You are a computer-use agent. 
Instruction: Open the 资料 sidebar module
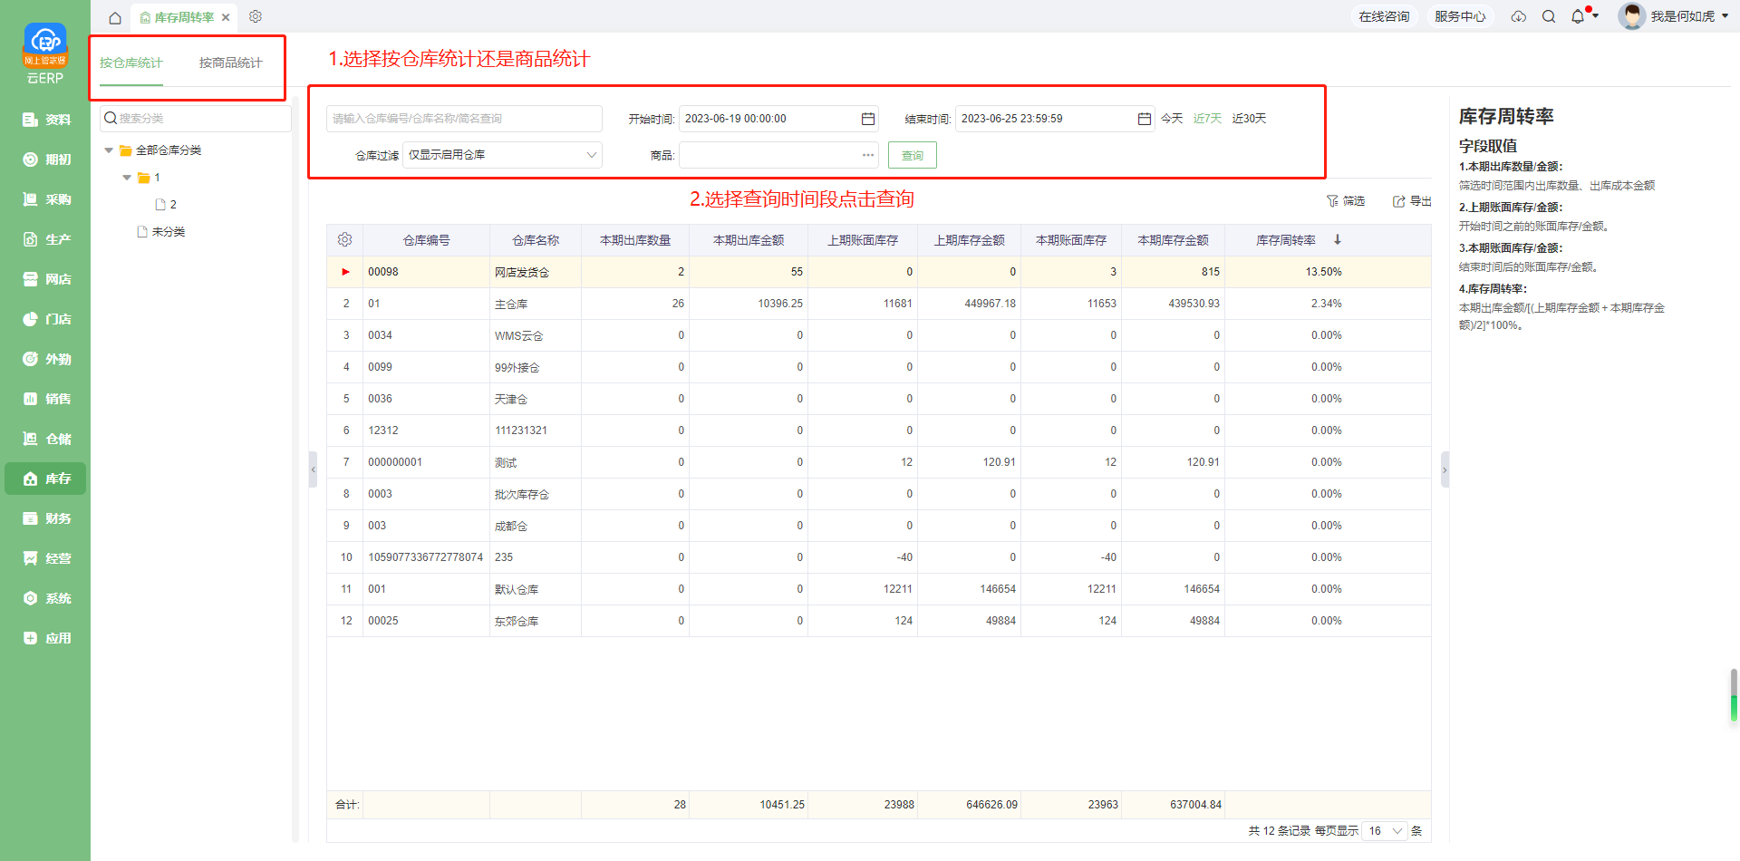coord(45,120)
